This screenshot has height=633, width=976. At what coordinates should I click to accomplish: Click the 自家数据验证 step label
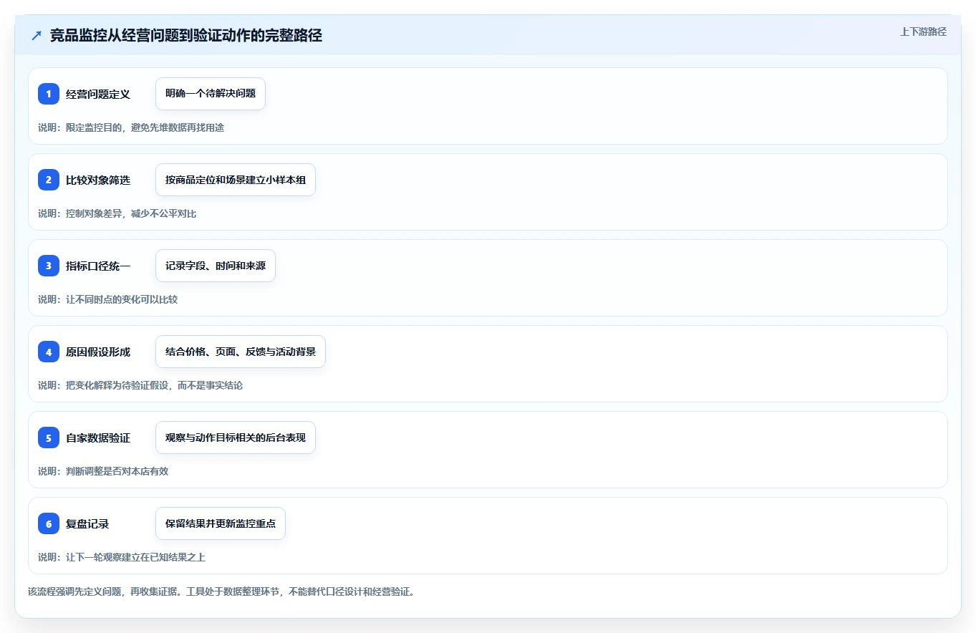(98, 438)
